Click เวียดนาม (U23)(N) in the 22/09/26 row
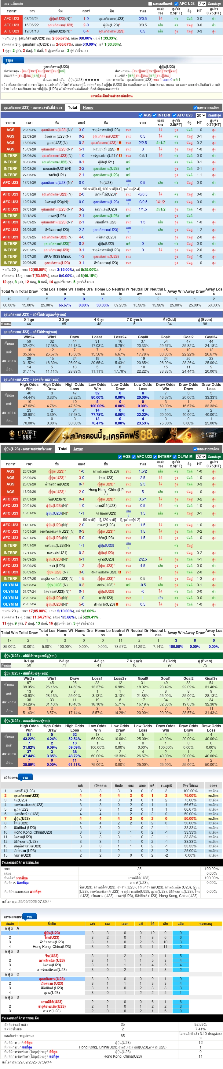This screenshot has height=1069, width=223. [57, 136]
